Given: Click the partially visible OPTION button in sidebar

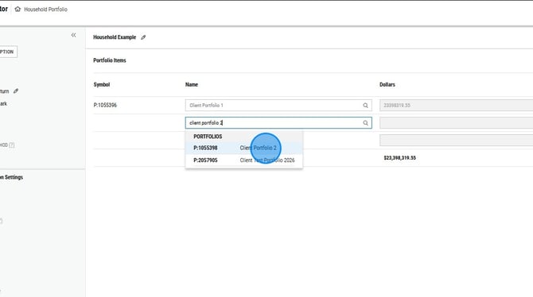Looking at the screenshot, I should click(x=8, y=52).
